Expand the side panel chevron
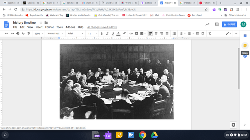The width and height of the screenshot is (250, 140). pos(245,125)
